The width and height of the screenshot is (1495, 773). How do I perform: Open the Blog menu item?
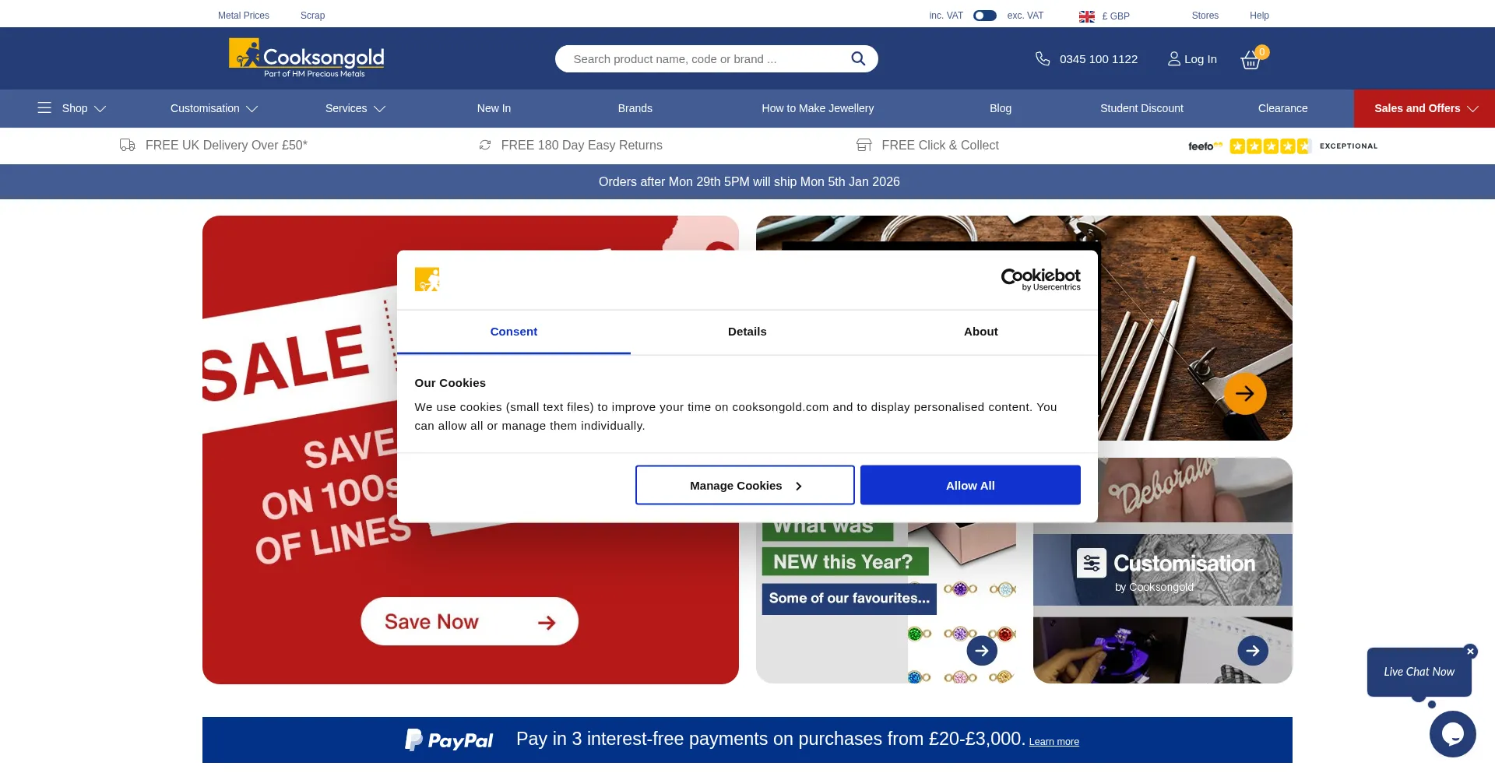point(1000,108)
